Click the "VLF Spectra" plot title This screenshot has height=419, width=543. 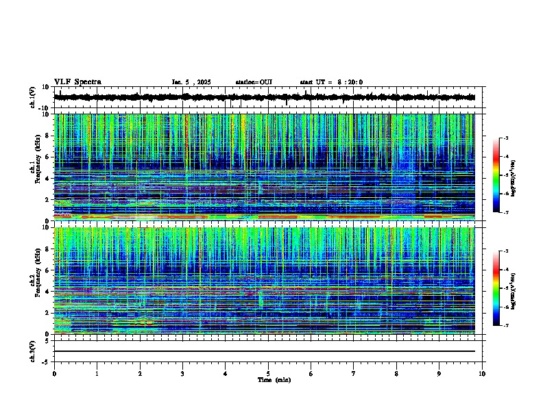point(77,82)
